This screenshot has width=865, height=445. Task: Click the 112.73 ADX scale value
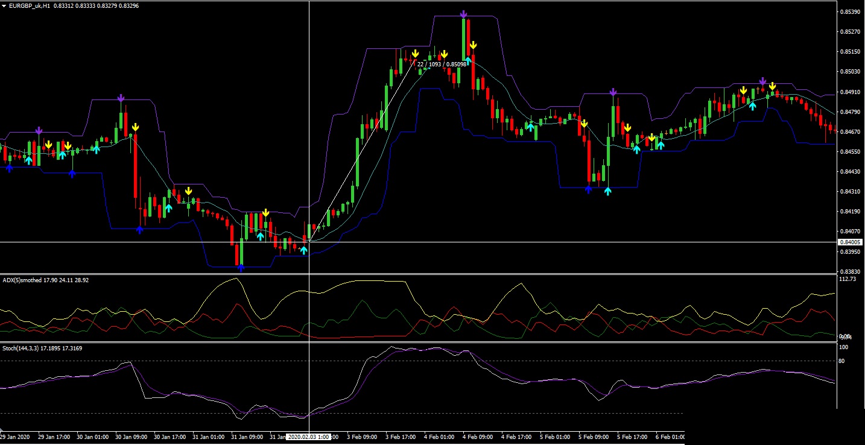tap(848, 279)
